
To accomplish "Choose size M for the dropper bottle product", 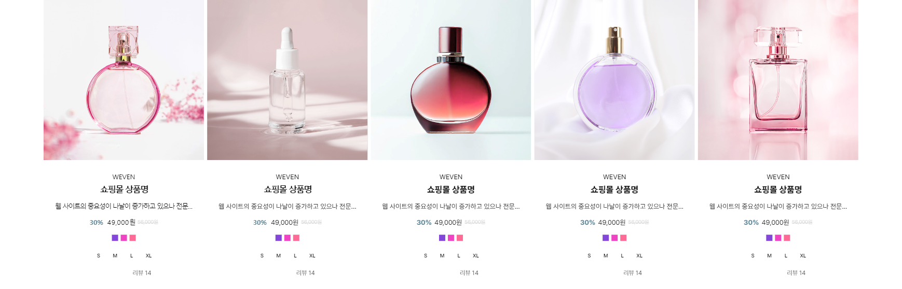I will click(279, 256).
